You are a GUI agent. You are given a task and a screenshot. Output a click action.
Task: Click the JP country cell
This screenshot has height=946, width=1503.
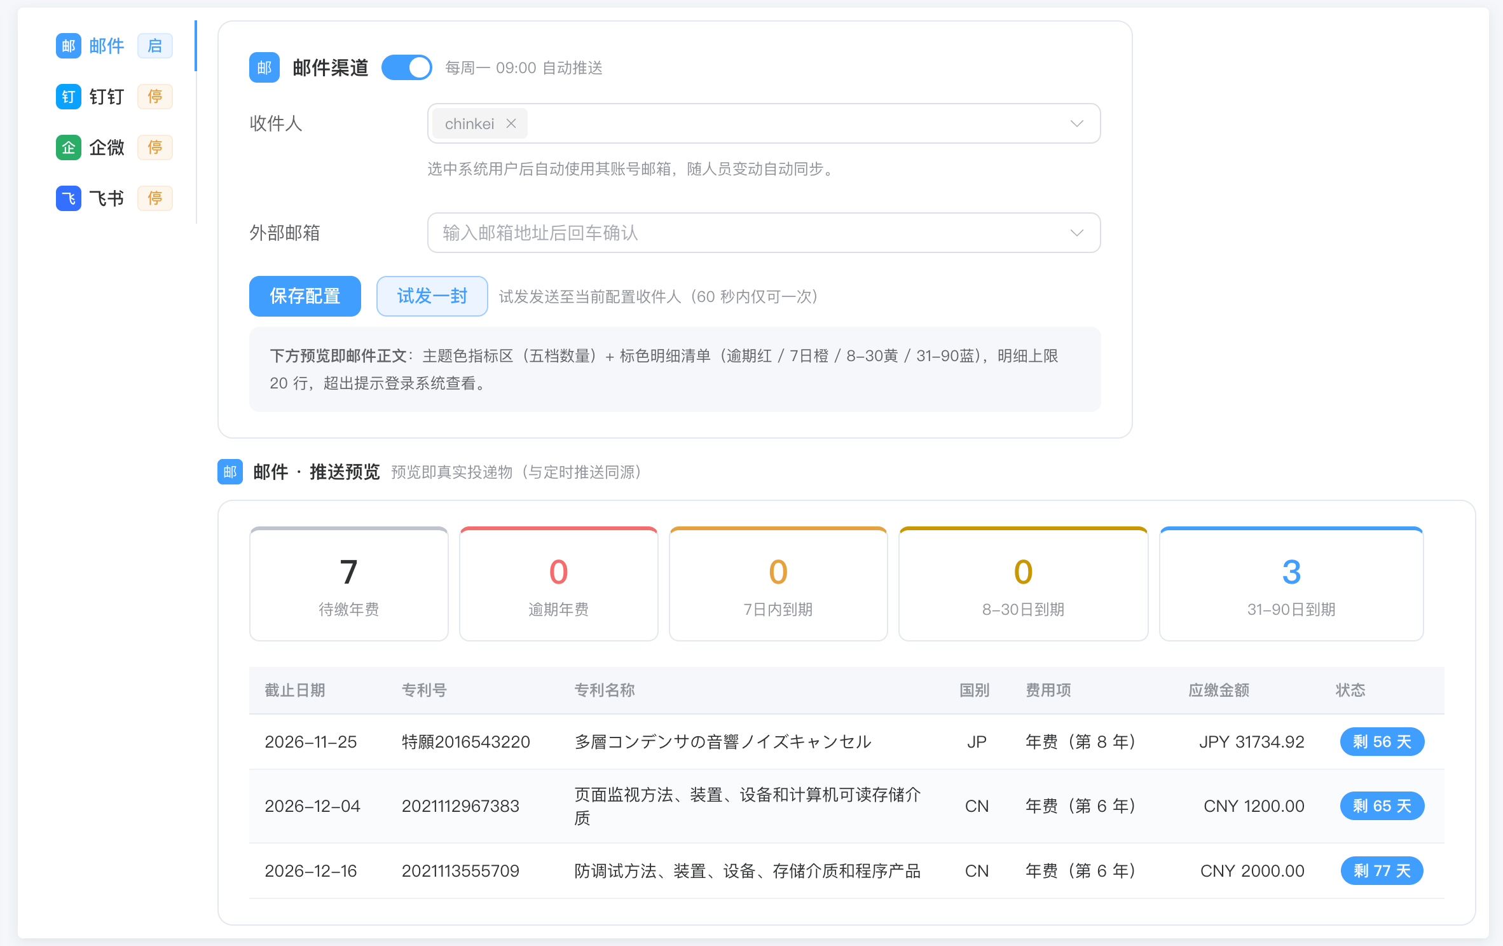[x=977, y=742]
